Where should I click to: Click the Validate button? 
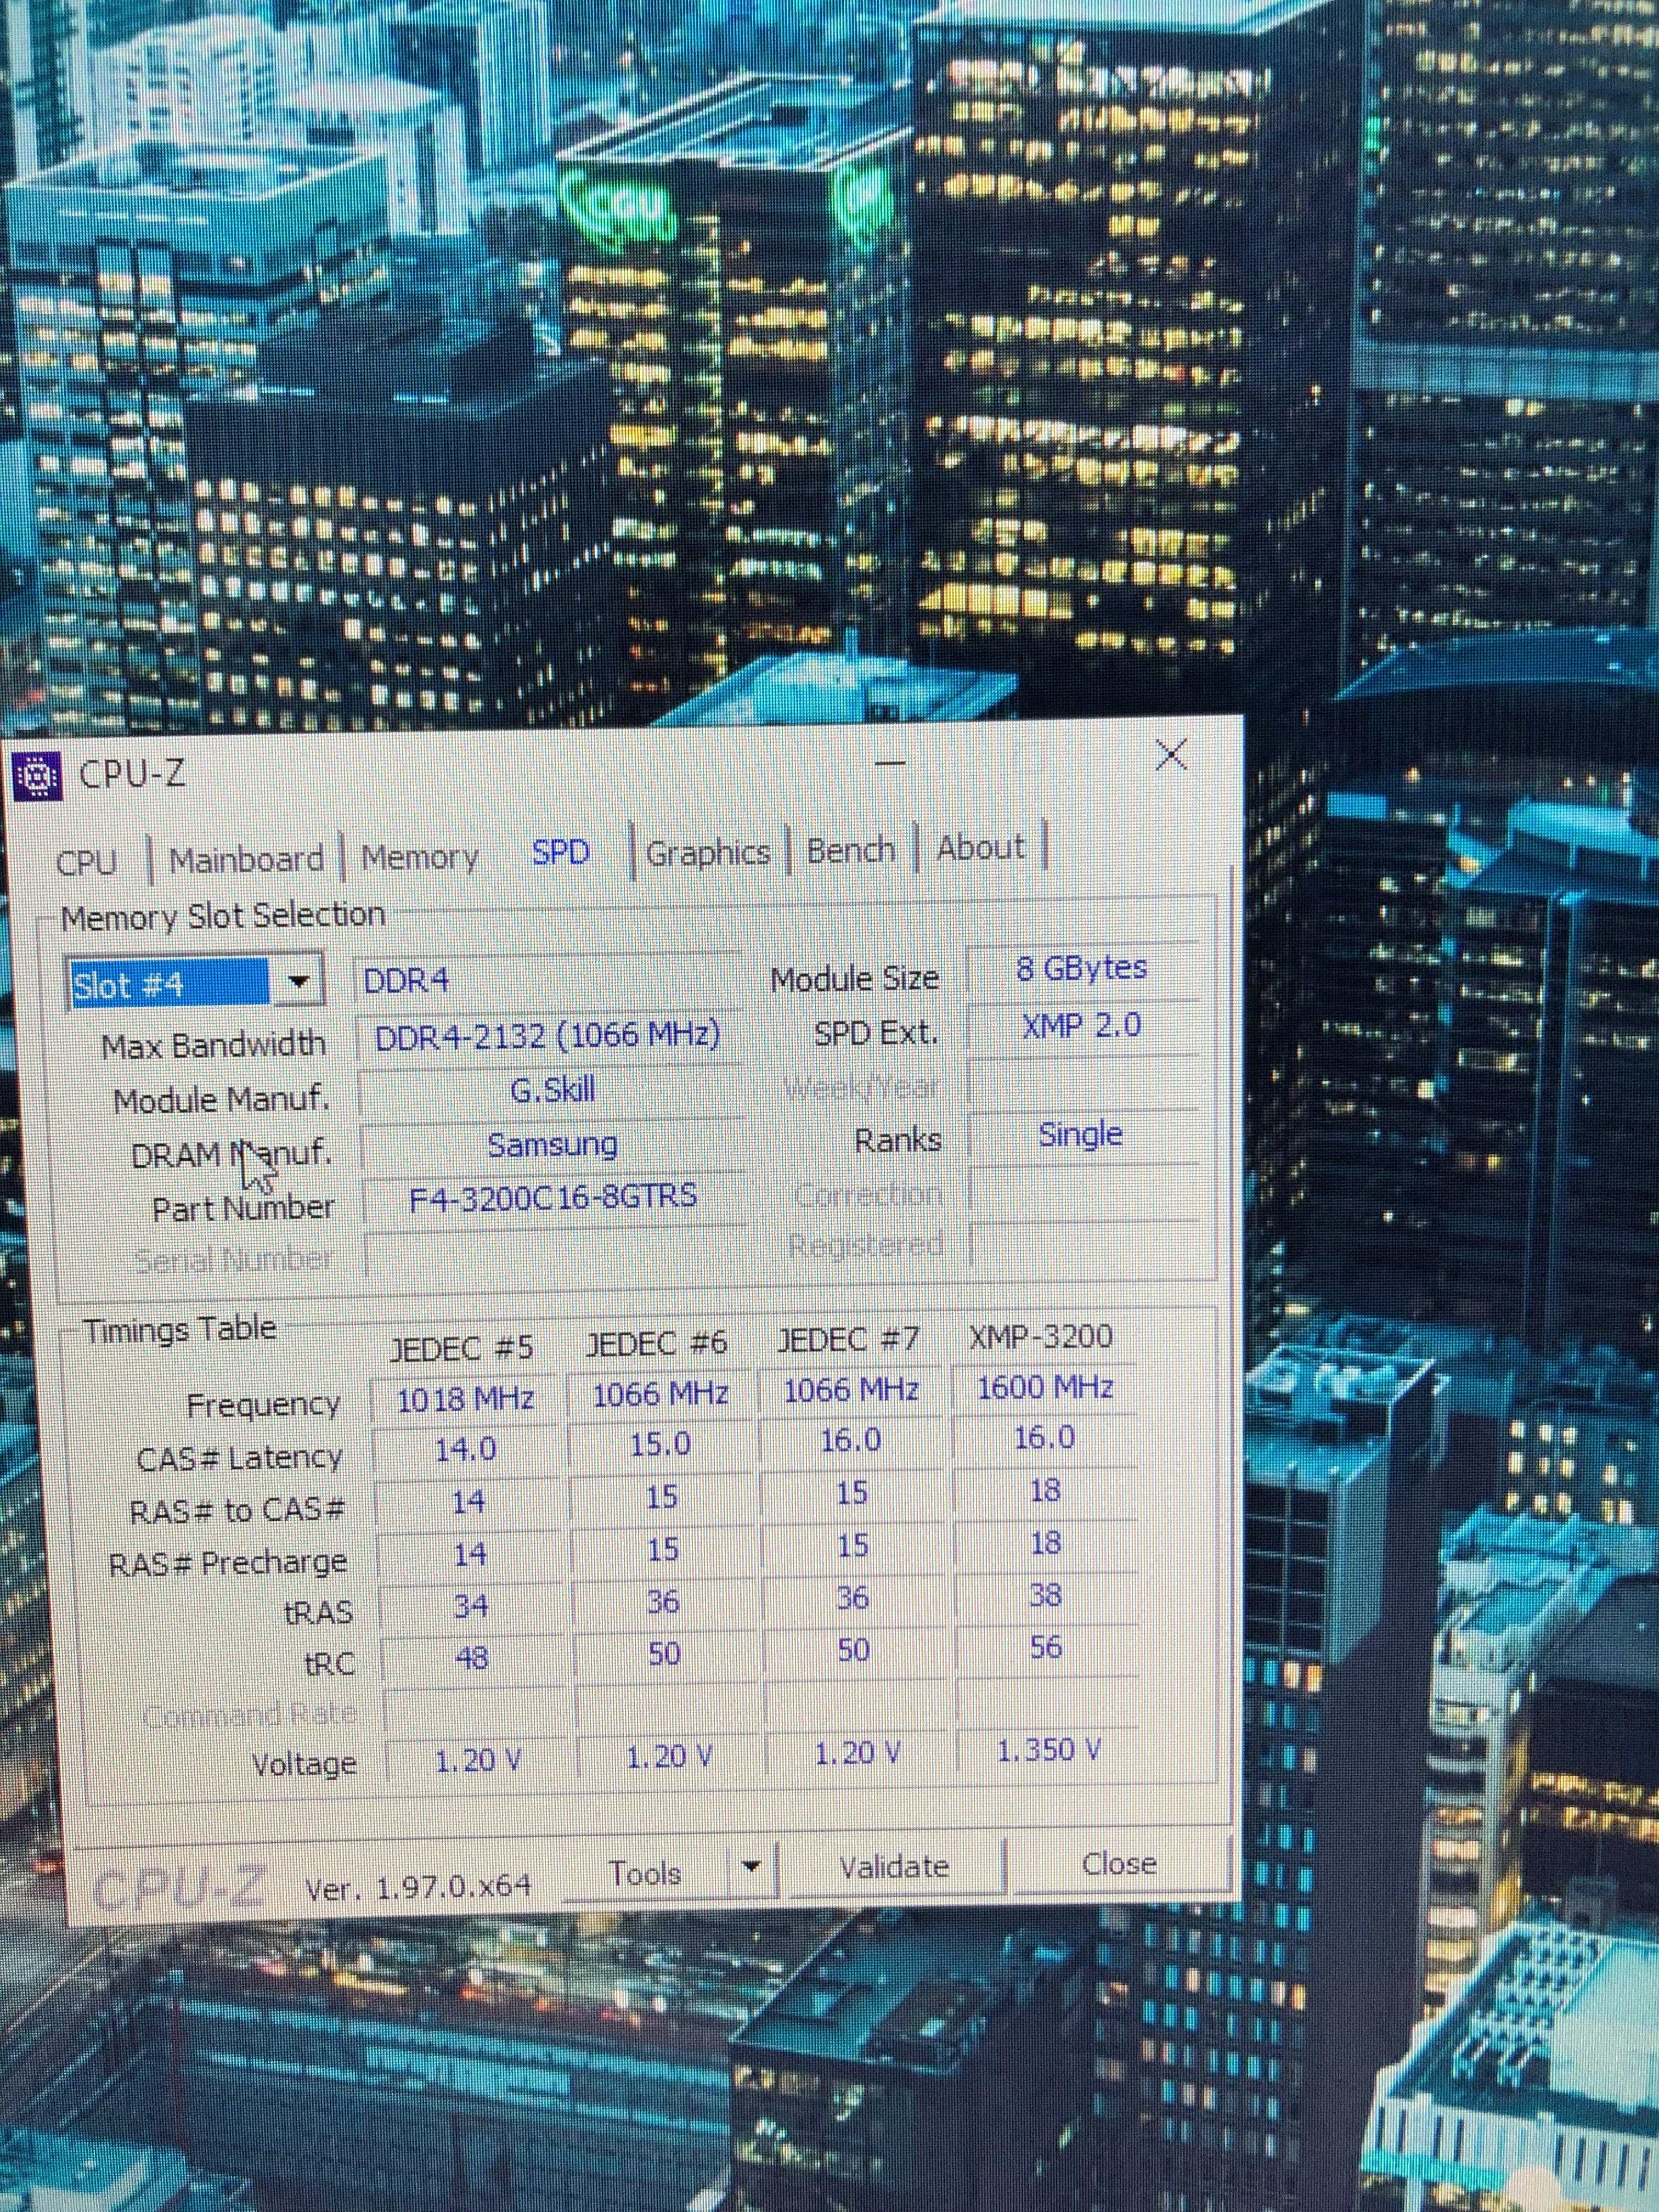[x=893, y=1866]
